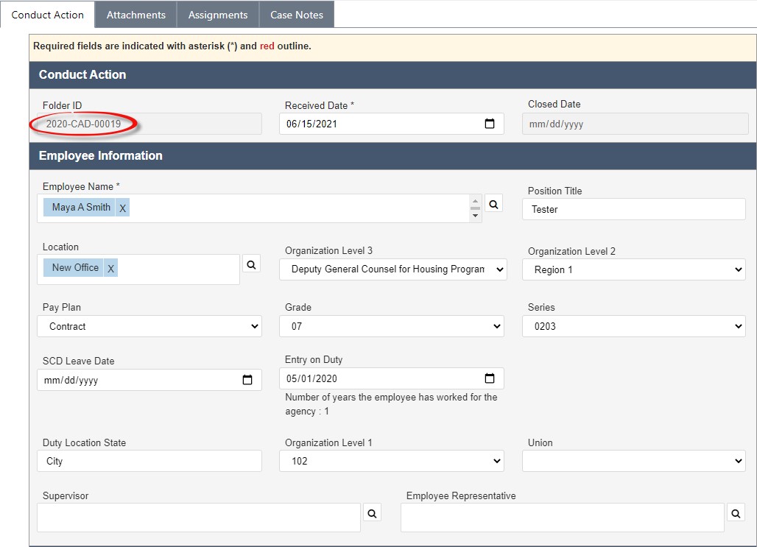Click the required fields notice text
Screen dimensions: 757x547
172,46
